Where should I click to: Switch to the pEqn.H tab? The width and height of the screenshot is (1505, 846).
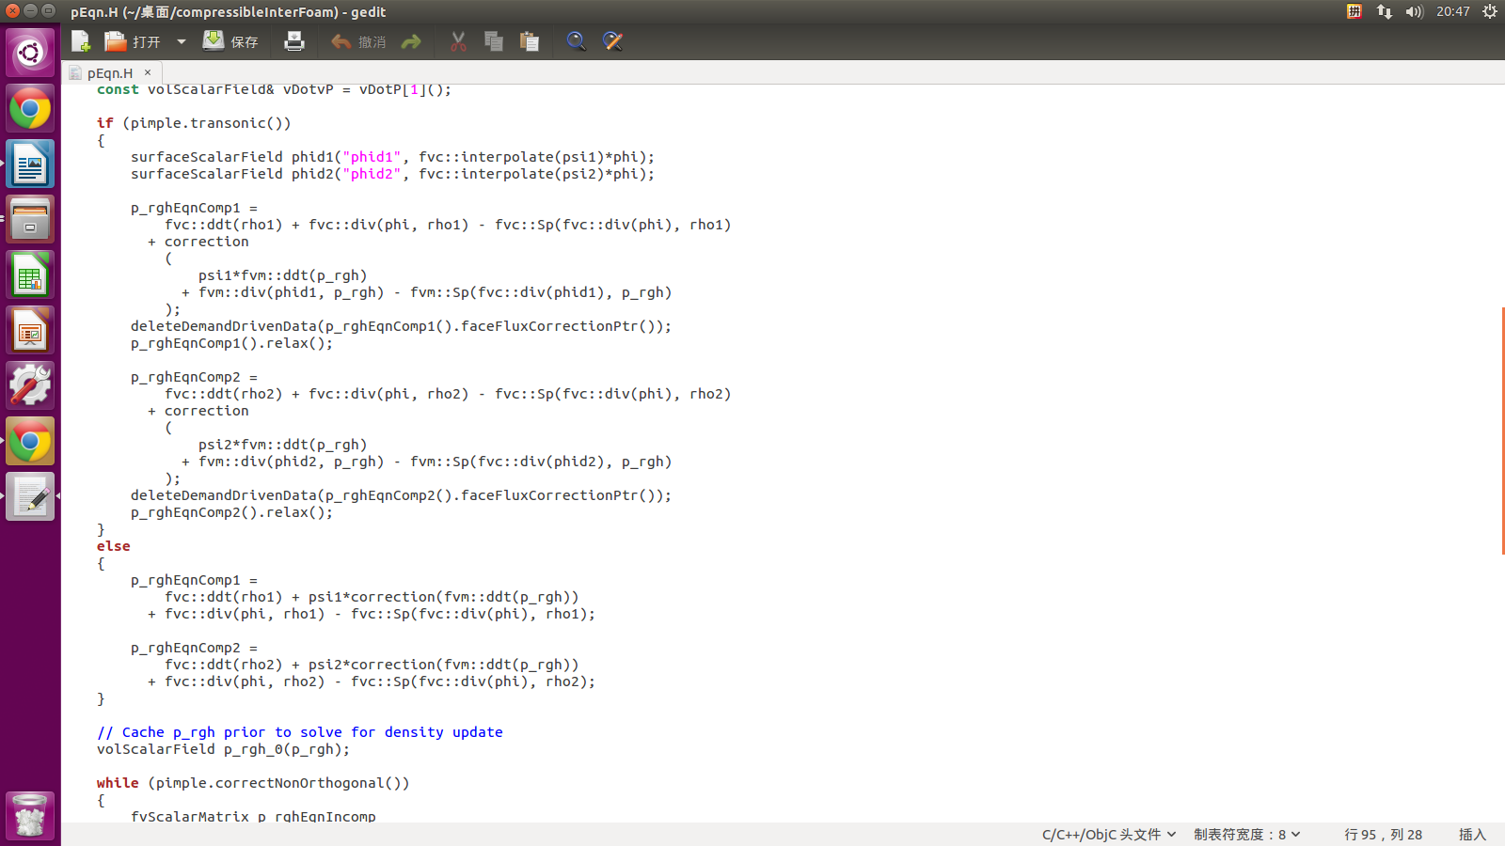click(109, 73)
